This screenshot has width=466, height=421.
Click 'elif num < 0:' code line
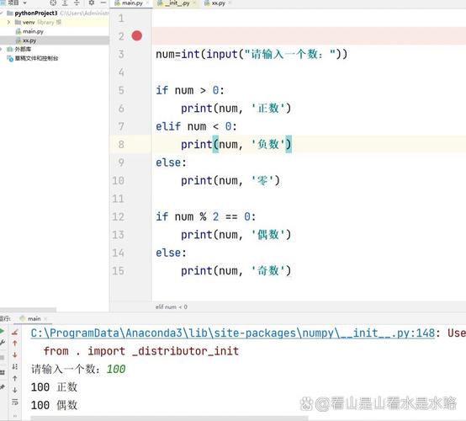(197, 126)
